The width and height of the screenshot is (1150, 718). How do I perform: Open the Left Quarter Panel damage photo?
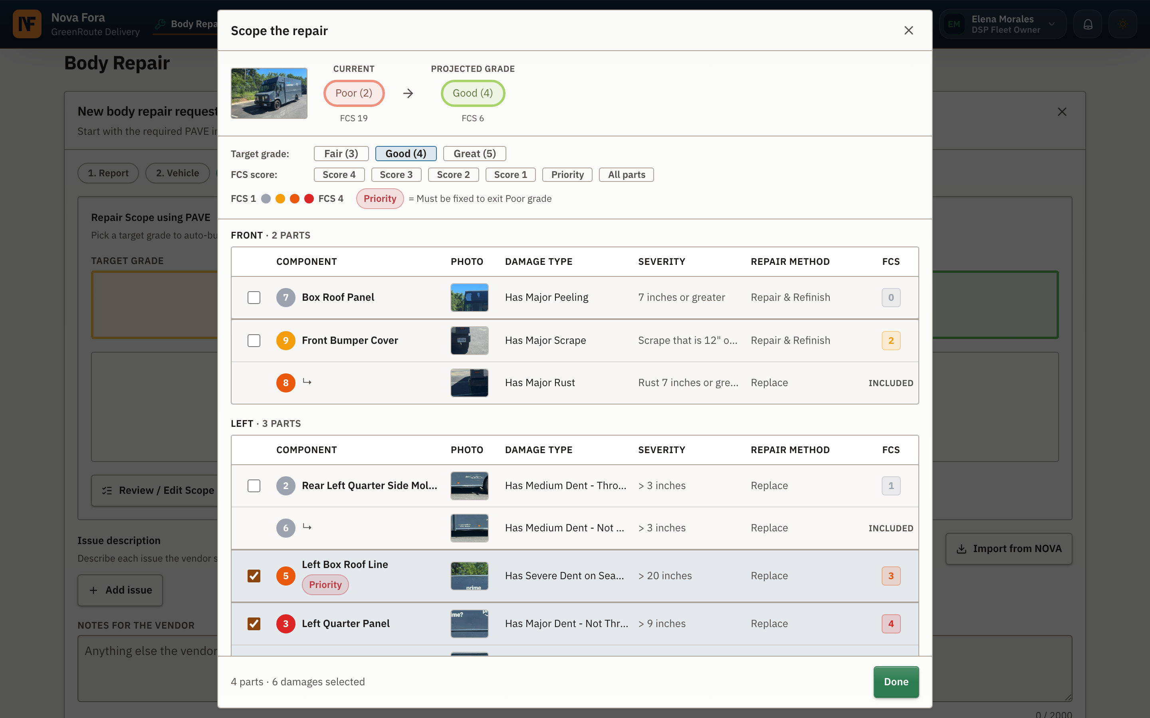pyautogui.click(x=469, y=623)
